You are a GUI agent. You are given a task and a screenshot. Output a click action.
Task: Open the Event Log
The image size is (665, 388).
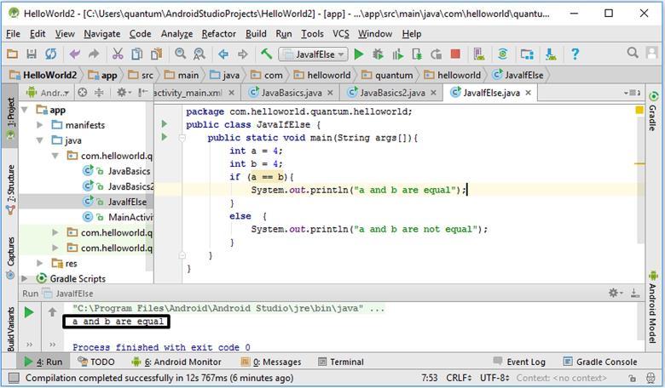[519, 362]
